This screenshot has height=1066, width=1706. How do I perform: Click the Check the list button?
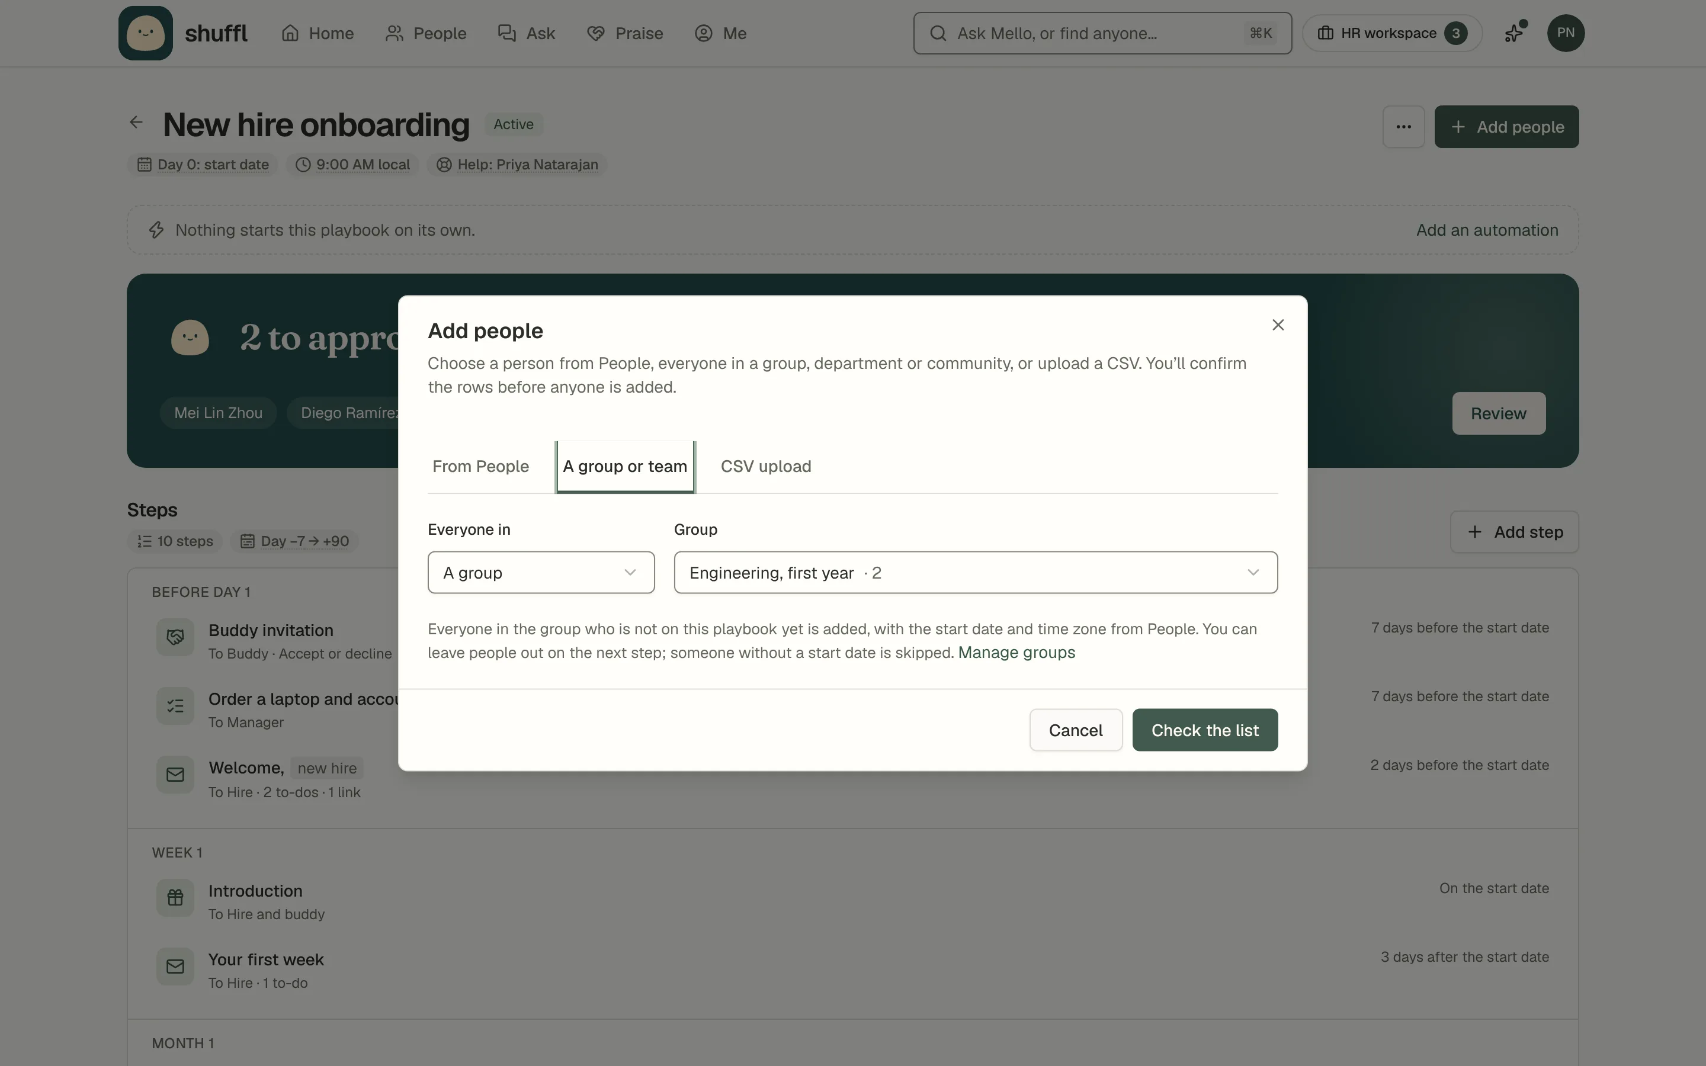click(1205, 730)
